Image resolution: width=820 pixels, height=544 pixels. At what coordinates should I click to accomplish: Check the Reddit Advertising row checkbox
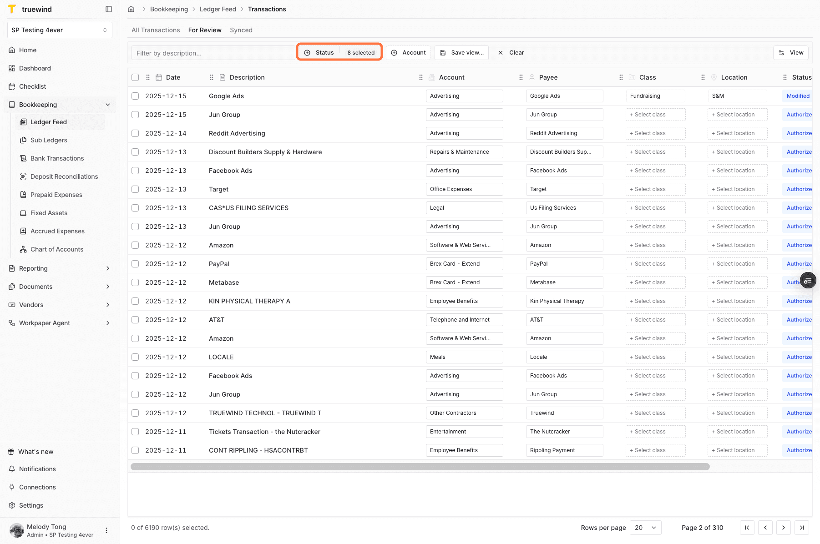pyautogui.click(x=135, y=133)
